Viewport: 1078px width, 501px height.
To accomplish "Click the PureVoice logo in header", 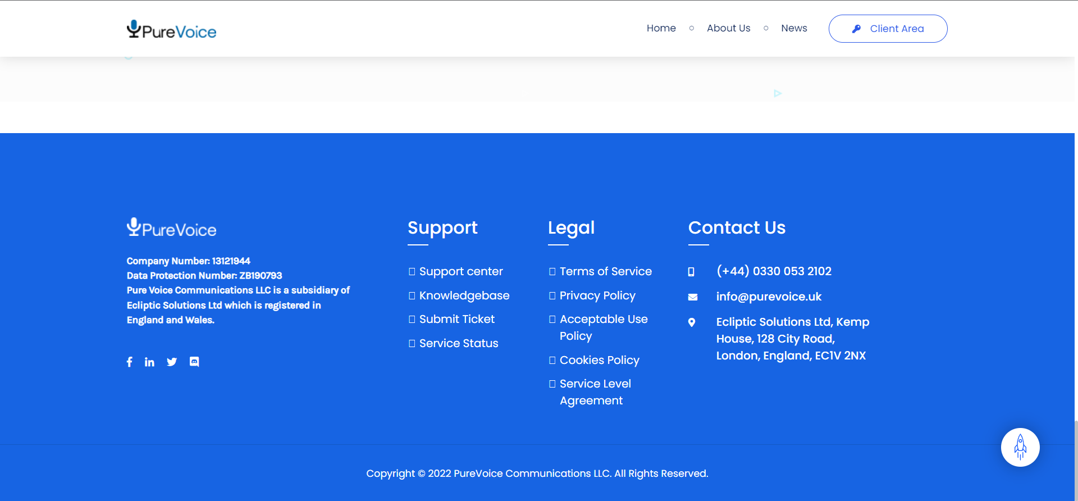I will click(x=171, y=30).
